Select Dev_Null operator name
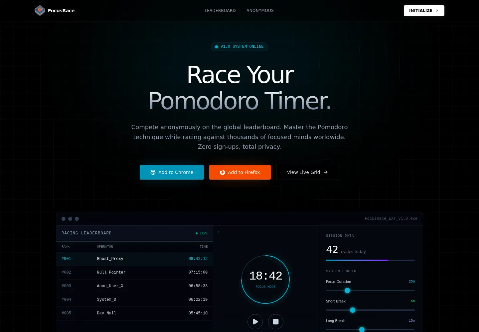The height and width of the screenshot is (332, 479). click(x=106, y=313)
